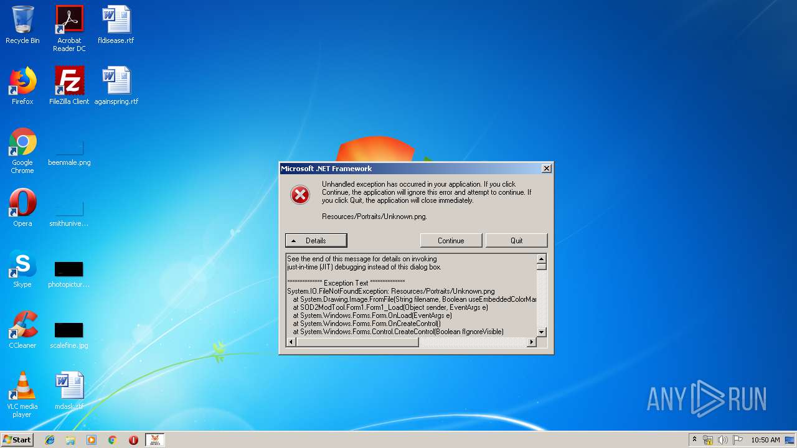Image resolution: width=797 pixels, height=448 pixels.
Task: Click horizontal scrollbar thumb in details
Action: 357,342
